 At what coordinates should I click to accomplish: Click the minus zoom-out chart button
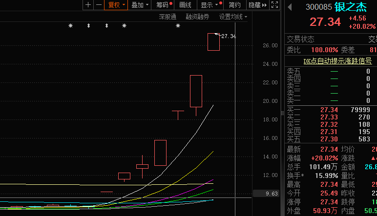tap(99, 5)
